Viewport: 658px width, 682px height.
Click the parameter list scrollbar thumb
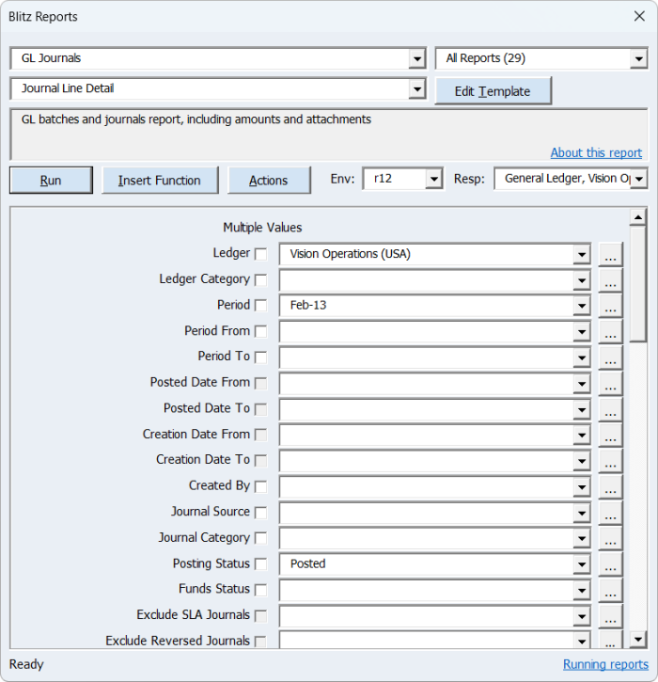(637, 283)
